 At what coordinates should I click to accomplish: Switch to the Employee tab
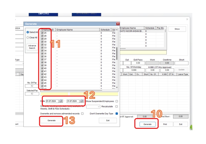(43, 14)
